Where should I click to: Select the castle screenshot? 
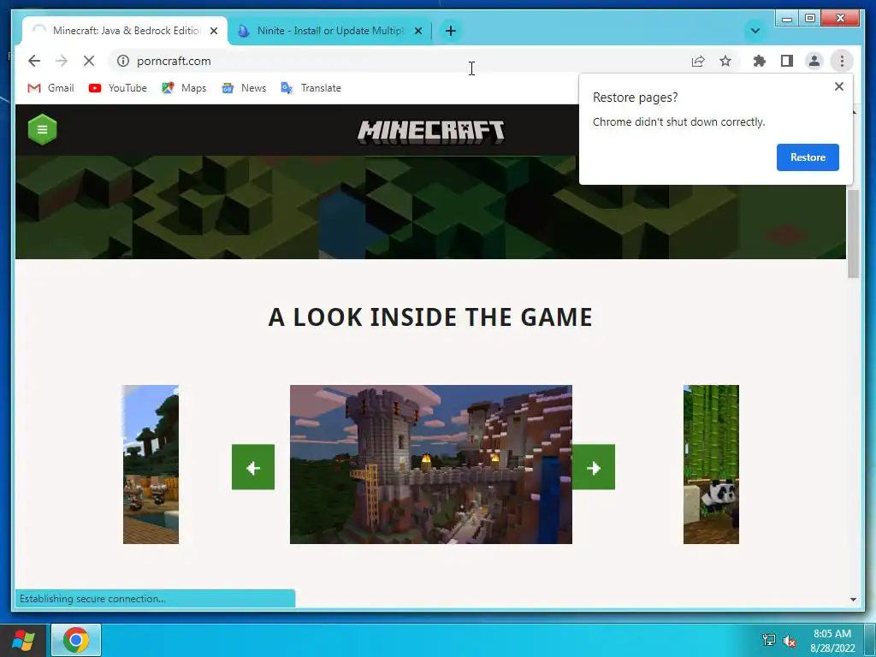coord(431,465)
